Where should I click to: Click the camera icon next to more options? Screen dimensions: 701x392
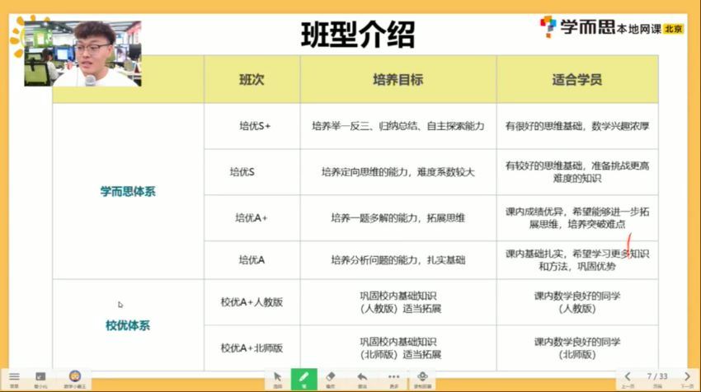tap(422, 377)
